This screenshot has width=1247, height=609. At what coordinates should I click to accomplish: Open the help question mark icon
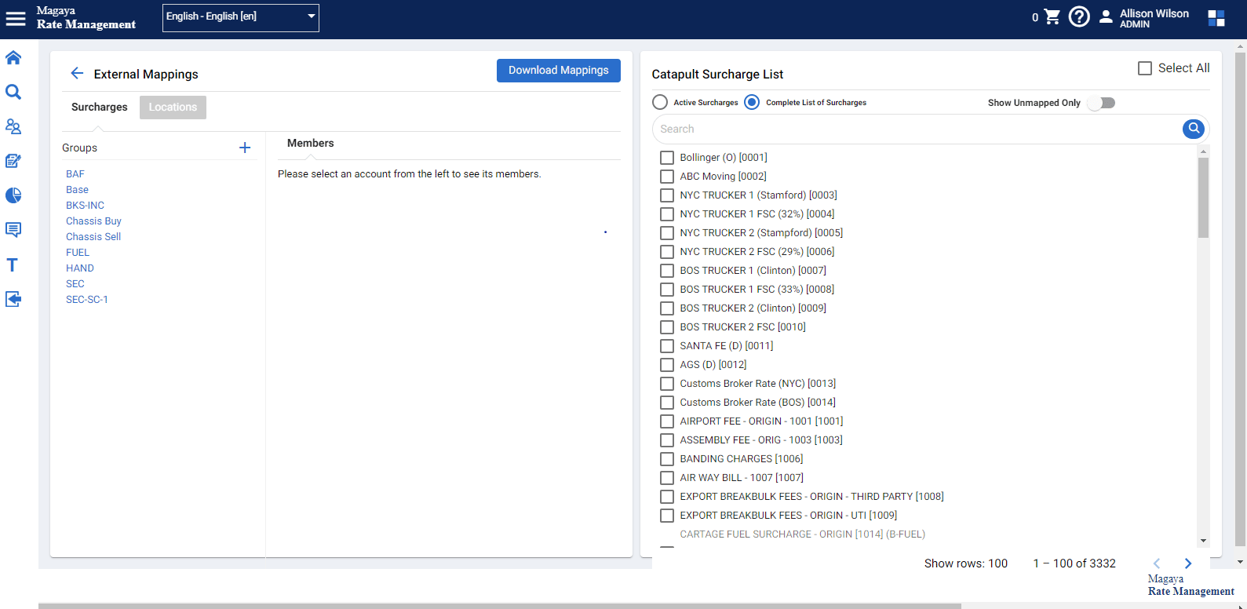pyautogui.click(x=1079, y=16)
